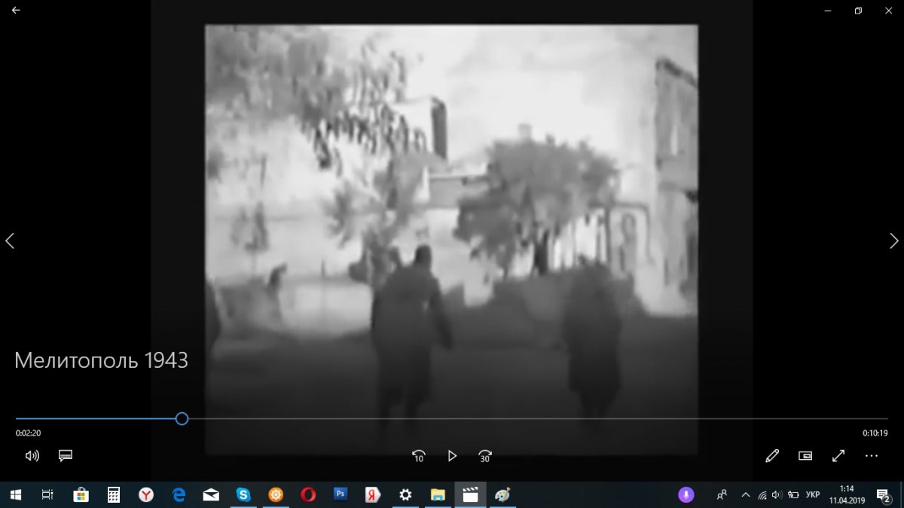The image size is (904, 508).
Task: Open Photoshop from the taskbar
Action: [x=341, y=494]
